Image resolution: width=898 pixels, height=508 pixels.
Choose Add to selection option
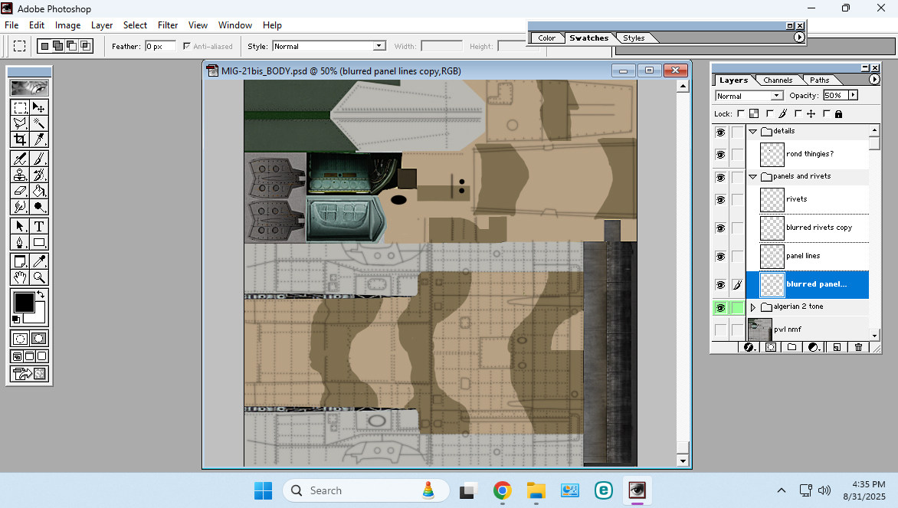pyautogui.click(x=57, y=46)
